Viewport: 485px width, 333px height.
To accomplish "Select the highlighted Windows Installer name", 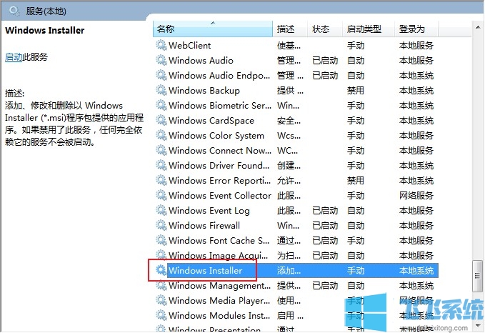I will click(x=206, y=271).
